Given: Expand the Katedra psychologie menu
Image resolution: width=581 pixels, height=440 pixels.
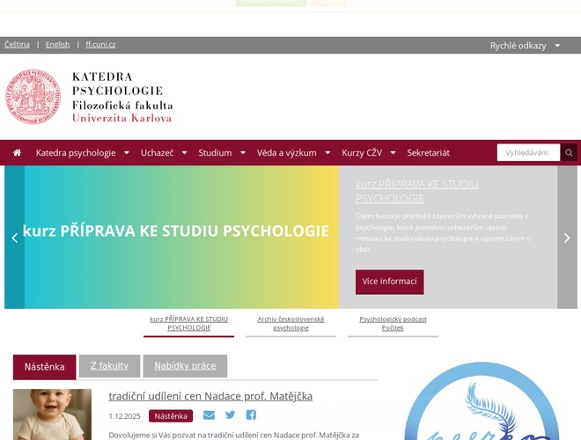Looking at the screenshot, I should tap(83, 153).
